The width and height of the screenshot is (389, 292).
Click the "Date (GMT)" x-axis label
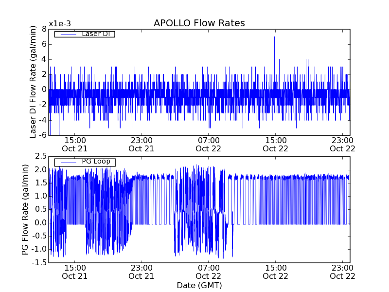tap(199, 285)
